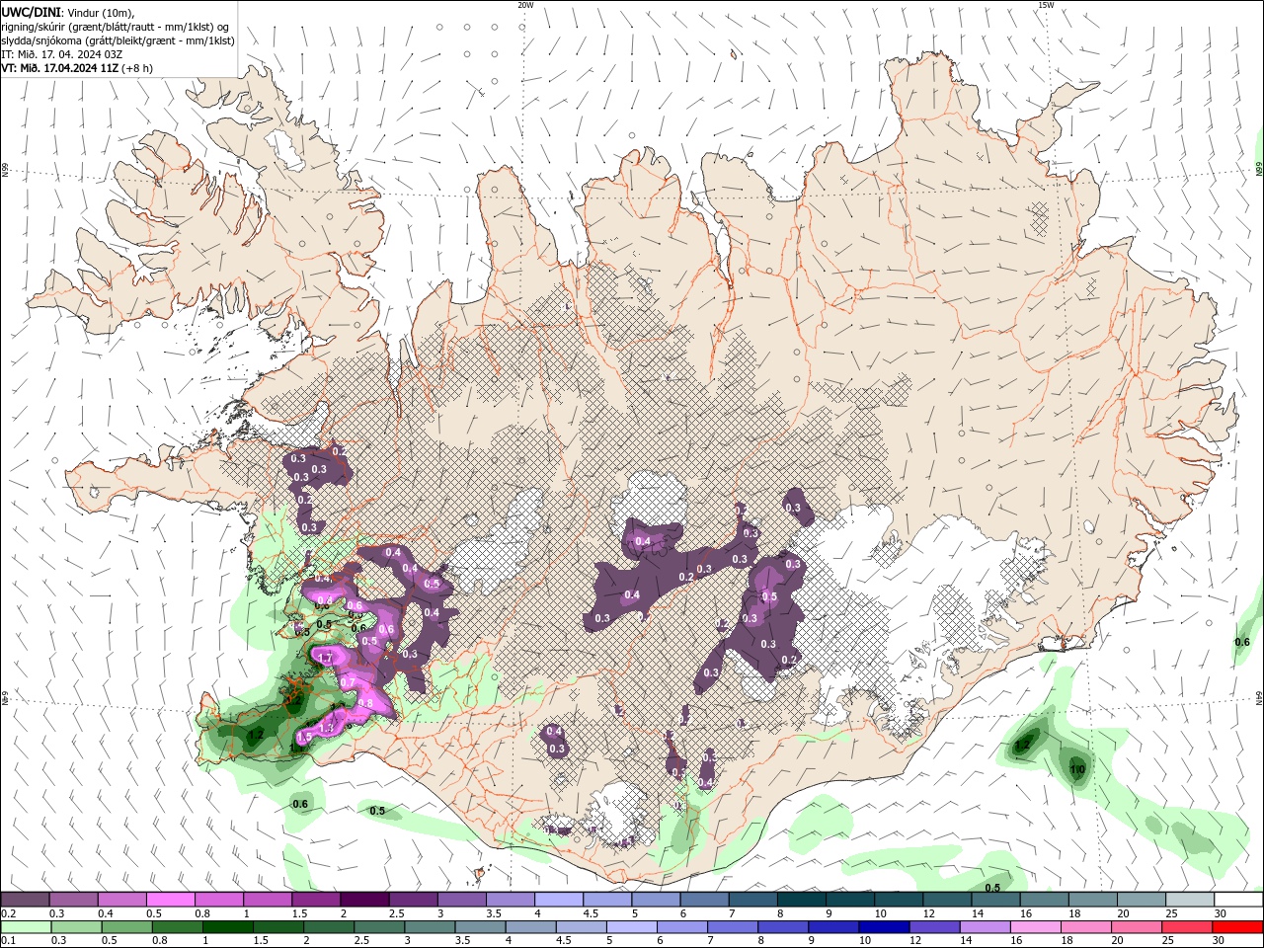Click the 7 blue swatch in rain legend
Viewport: 1264px width, 948px height.
733,927
